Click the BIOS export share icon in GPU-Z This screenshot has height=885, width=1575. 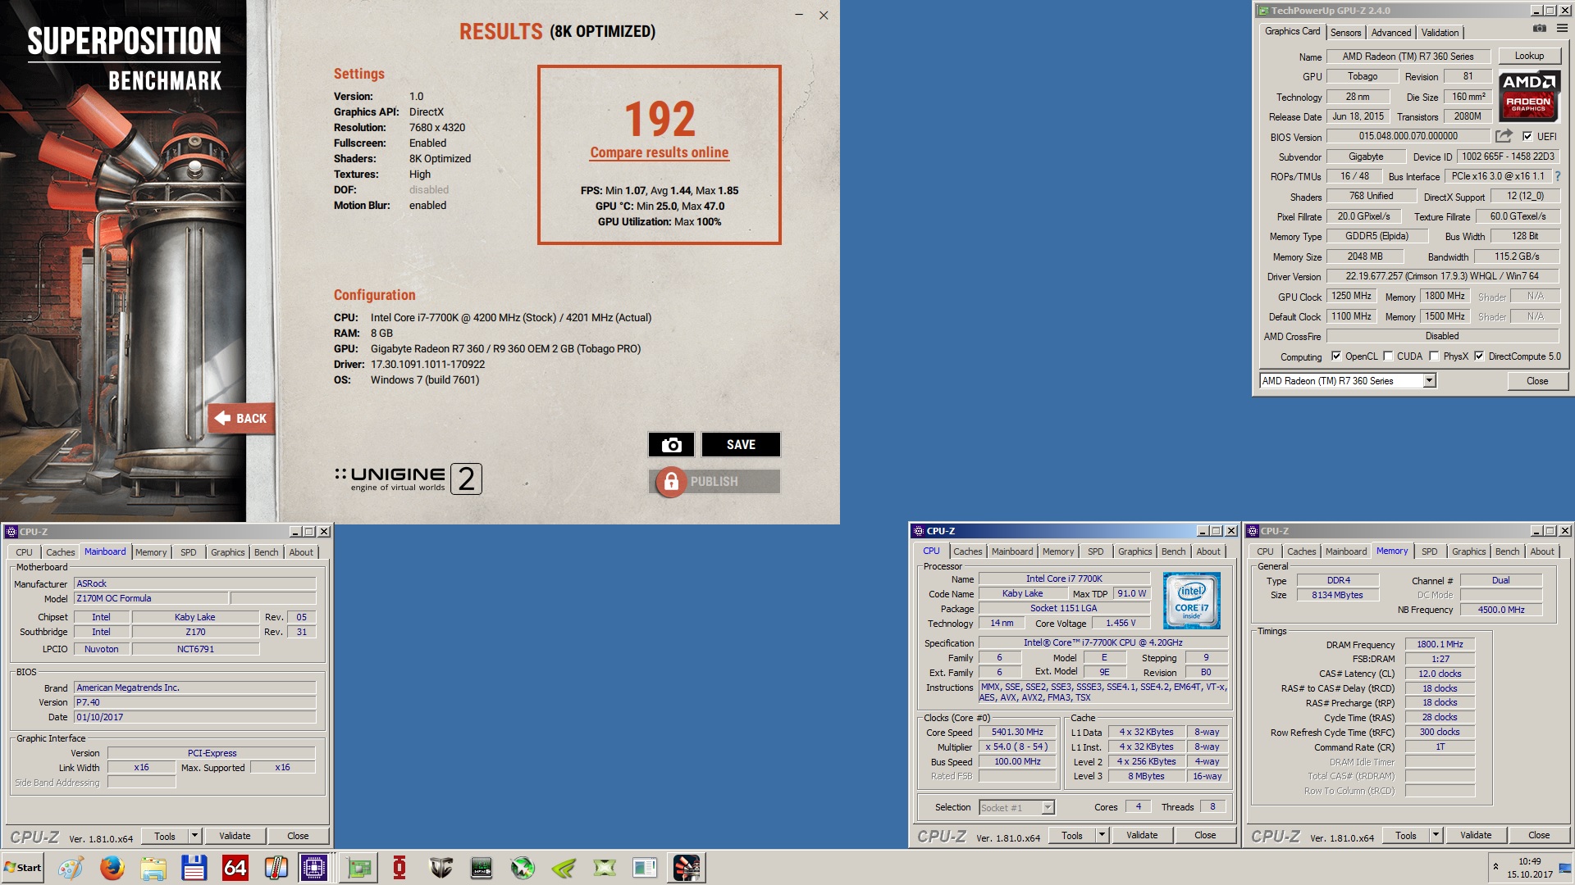(1504, 136)
